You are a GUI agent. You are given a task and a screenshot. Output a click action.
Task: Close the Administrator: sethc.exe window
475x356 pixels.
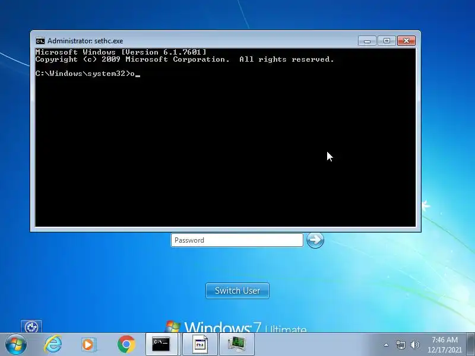click(x=406, y=40)
